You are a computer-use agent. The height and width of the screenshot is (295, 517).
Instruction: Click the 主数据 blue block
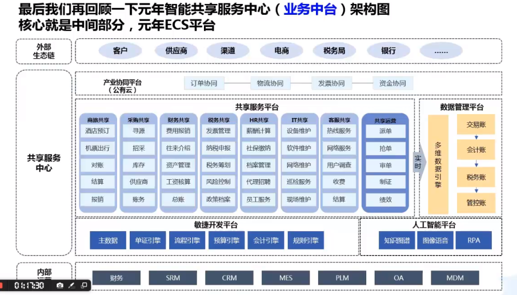(x=108, y=240)
